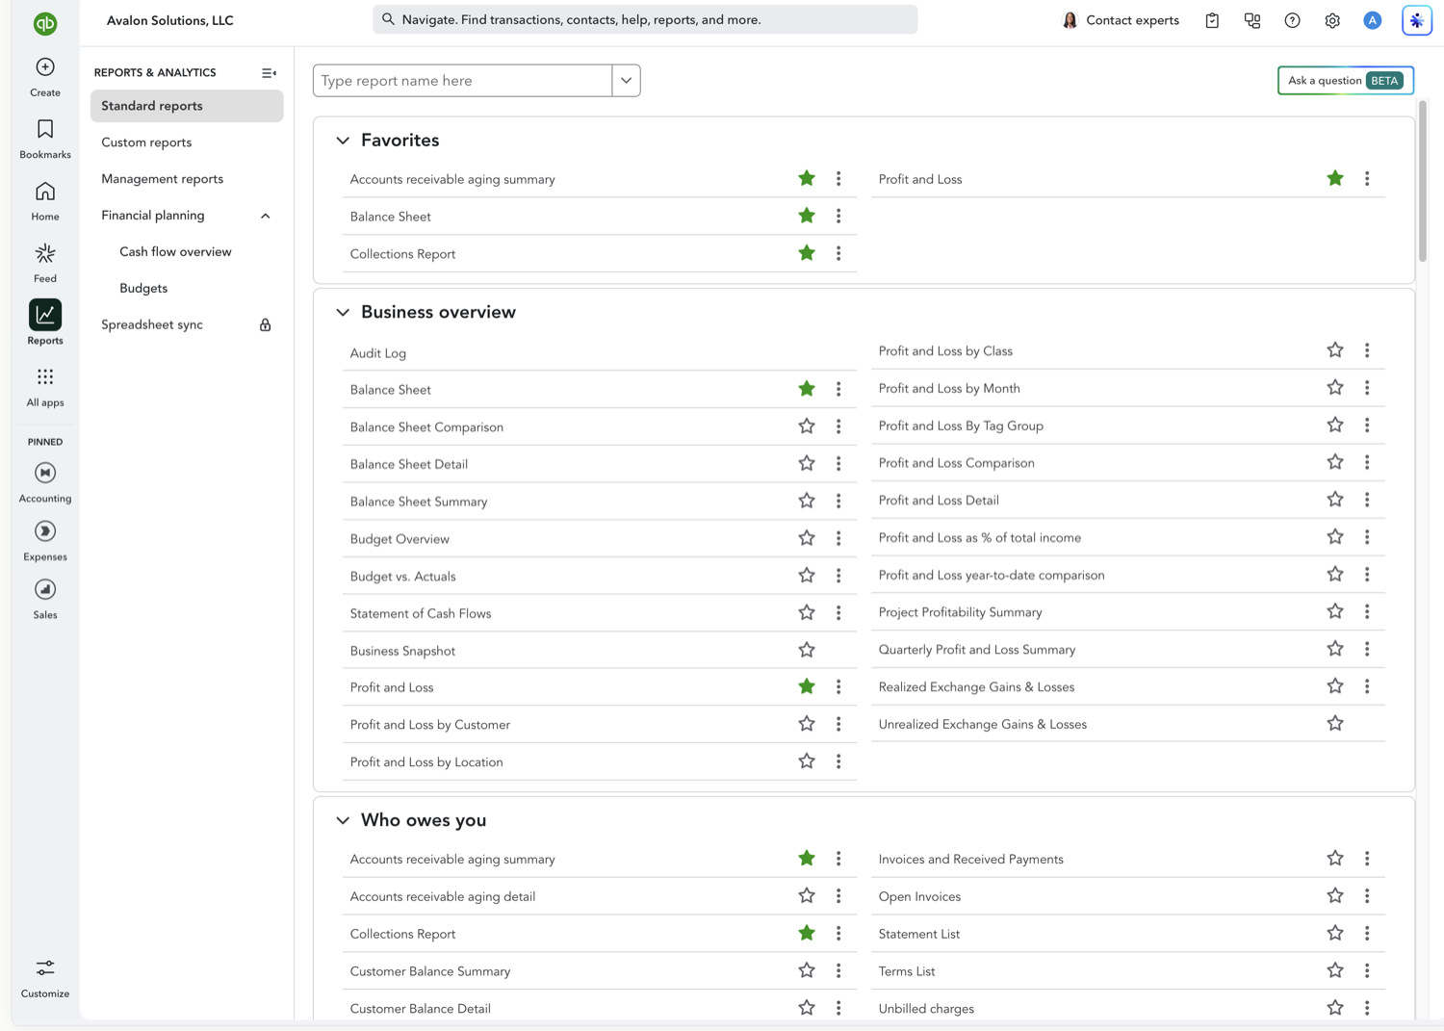Open All apps grid icon
Screen dimensions: 1444x1031
pyautogui.click(x=45, y=376)
